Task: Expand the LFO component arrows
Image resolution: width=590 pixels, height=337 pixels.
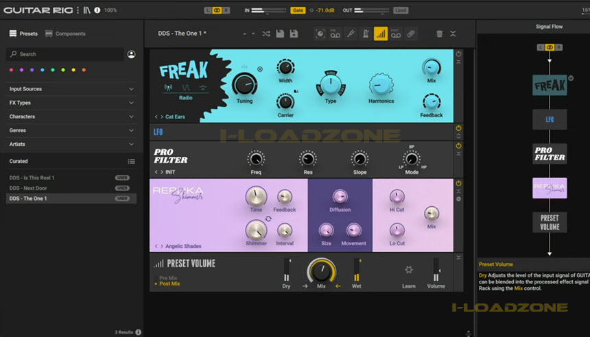Action: click(x=458, y=136)
